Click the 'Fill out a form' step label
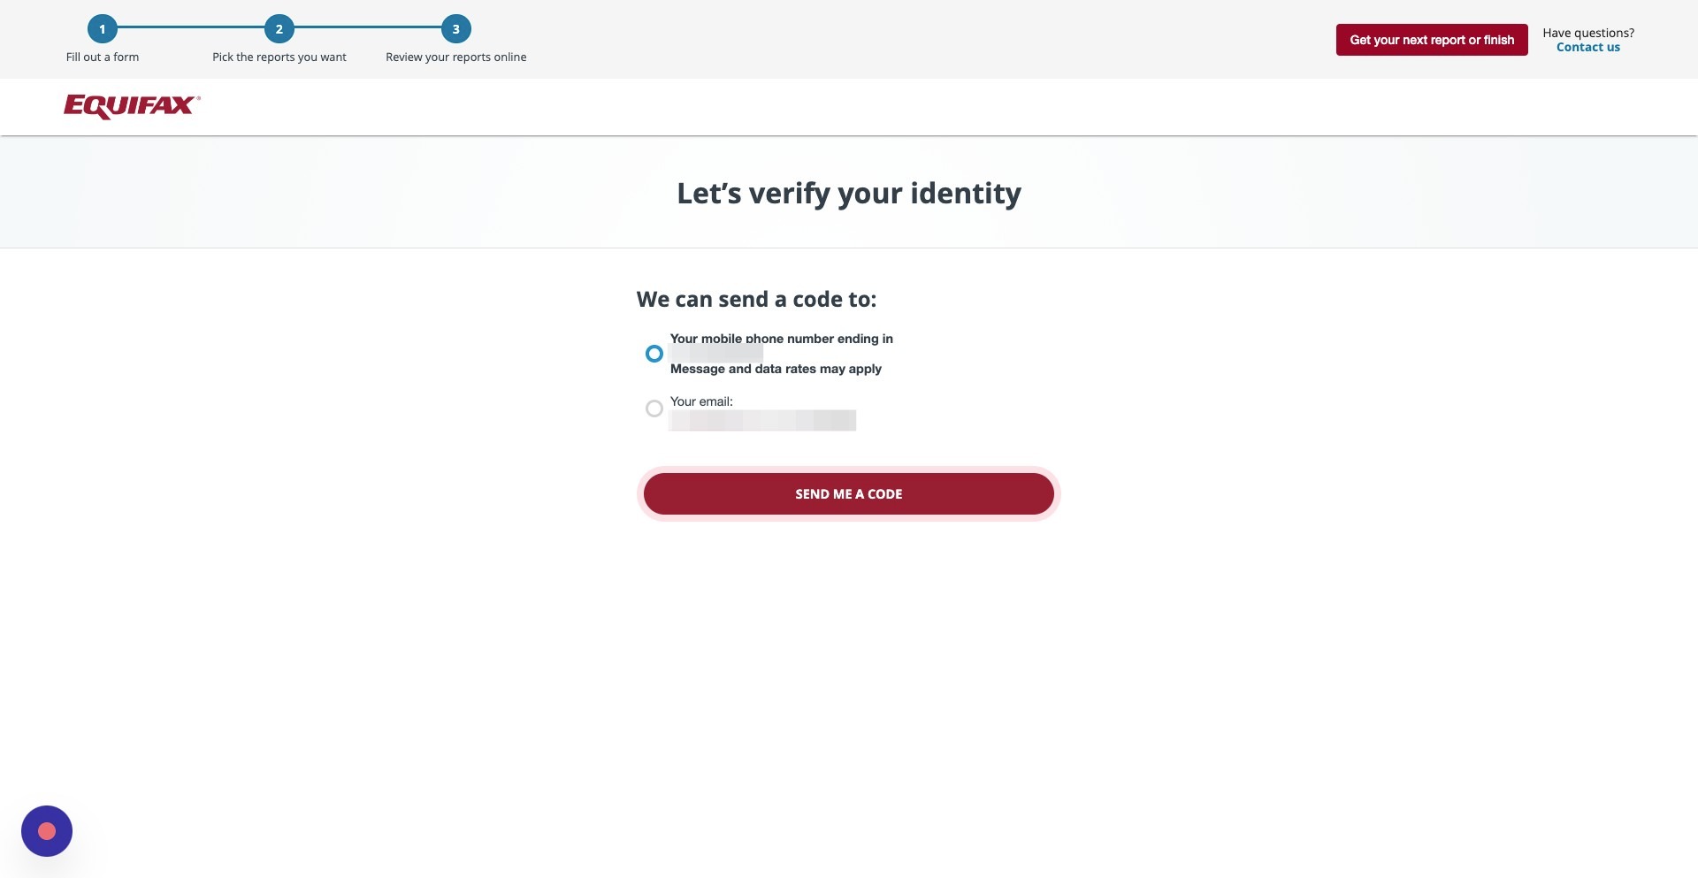This screenshot has width=1698, height=878. pyautogui.click(x=103, y=57)
